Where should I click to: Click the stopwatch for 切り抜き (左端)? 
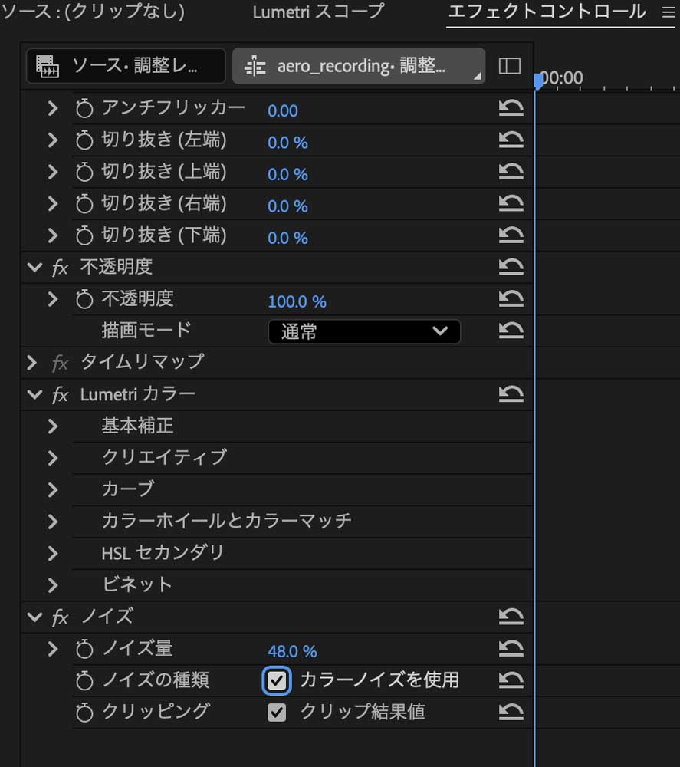(x=84, y=142)
